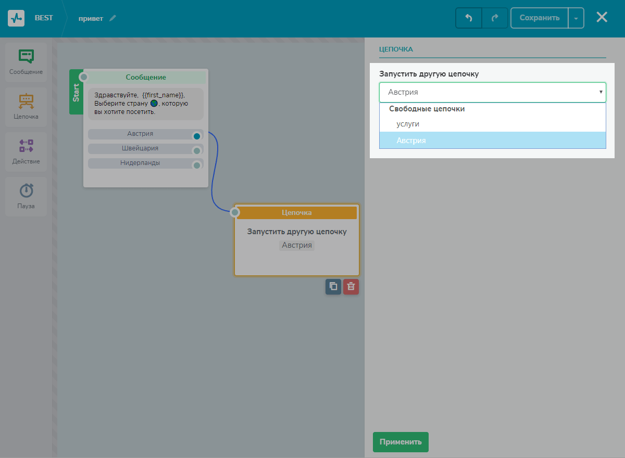The width and height of the screenshot is (625, 458).
Task: Add a Пауза block from the sidebar
Action: tap(26, 197)
